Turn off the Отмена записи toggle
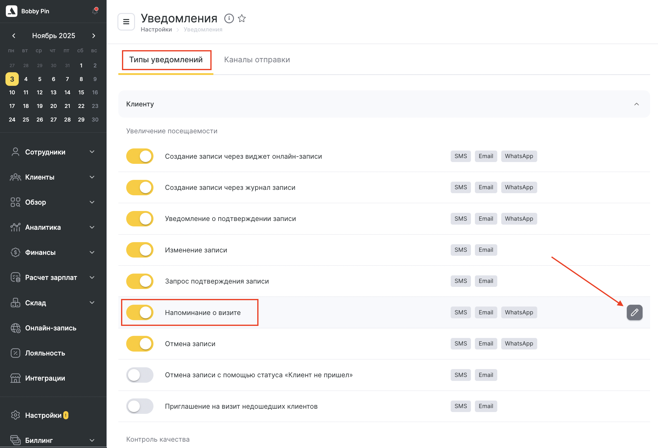The width and height of the screenshot is (658, 448). point(140,344)
